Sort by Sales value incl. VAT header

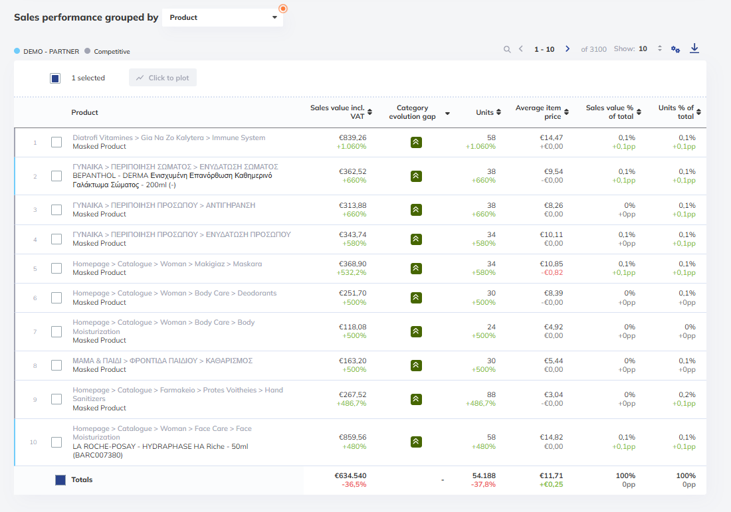coord(341,112)
